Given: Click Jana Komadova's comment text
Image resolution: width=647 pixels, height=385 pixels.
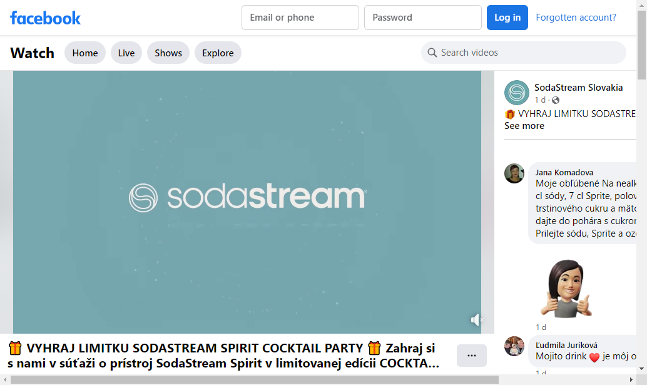Looking at the screenshot, I should point(586,208).
